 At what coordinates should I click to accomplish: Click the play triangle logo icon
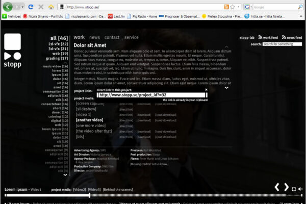pos(8,56)
